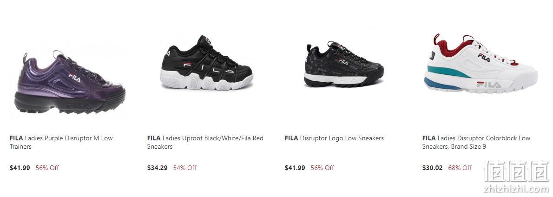Click the 54% Off discount label

point(185,168)
